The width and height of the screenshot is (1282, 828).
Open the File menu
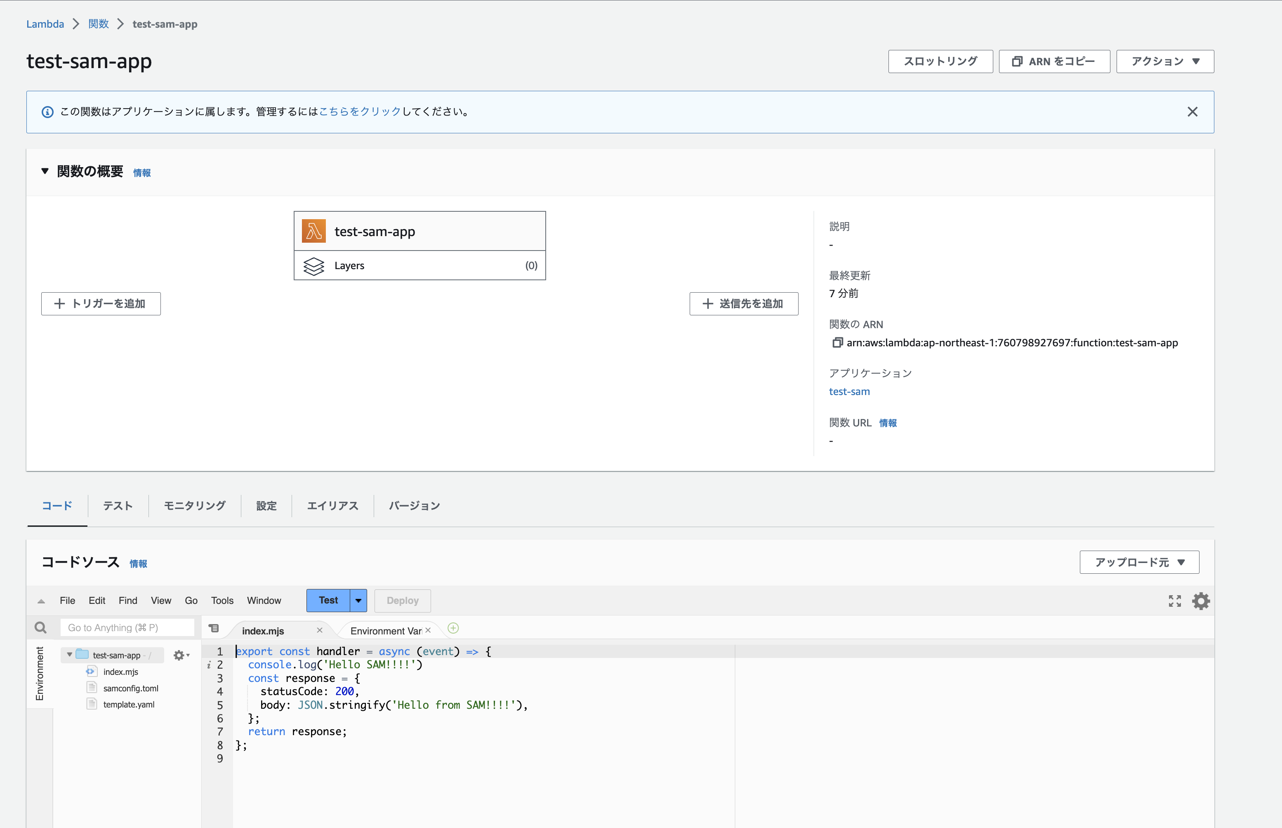(67, 601)
